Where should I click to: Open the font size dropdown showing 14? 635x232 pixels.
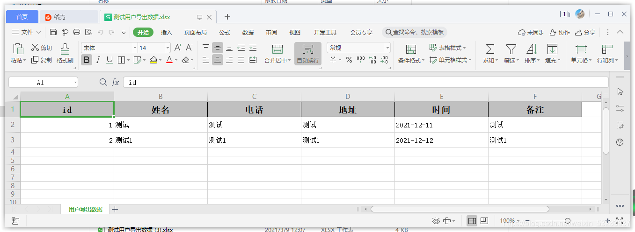coord(168,48)
